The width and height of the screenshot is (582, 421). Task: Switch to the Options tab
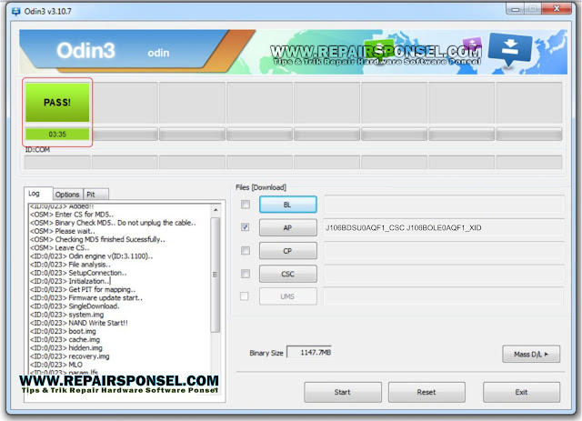67,195
